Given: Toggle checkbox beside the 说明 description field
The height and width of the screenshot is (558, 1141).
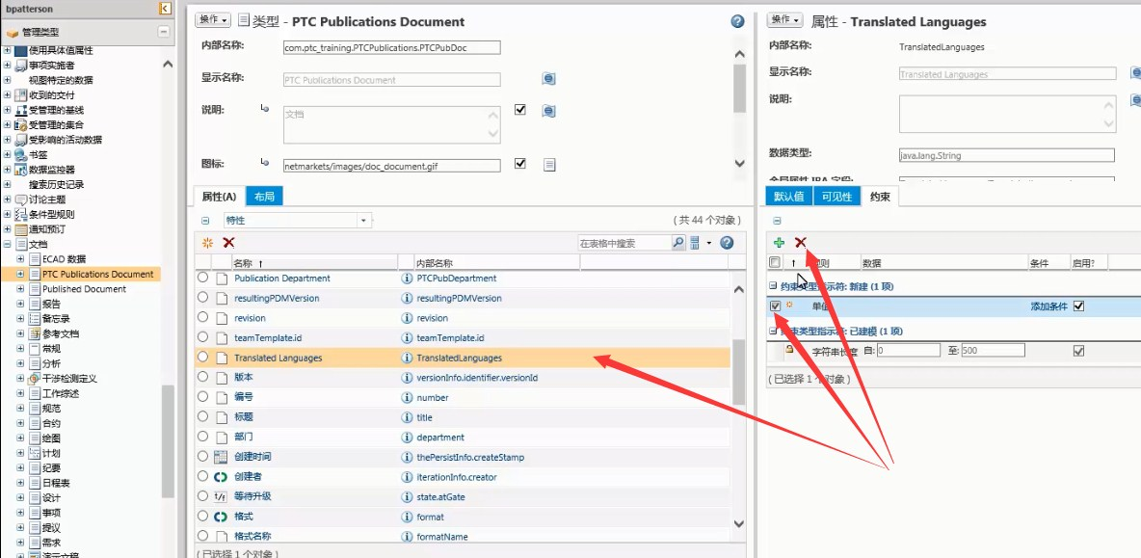Looking at the screenshot, I should [519, 110].
